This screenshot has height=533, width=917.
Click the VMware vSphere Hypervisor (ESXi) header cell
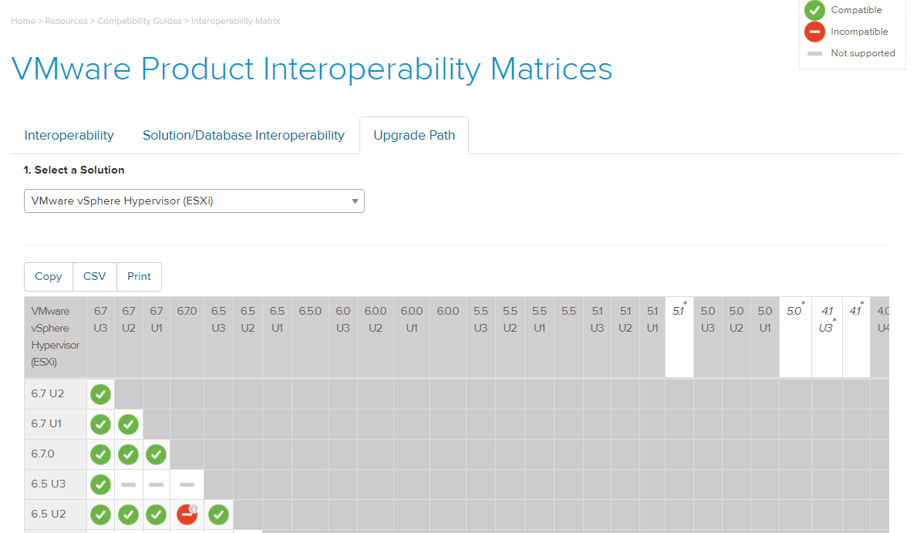(x=56, y=337)
